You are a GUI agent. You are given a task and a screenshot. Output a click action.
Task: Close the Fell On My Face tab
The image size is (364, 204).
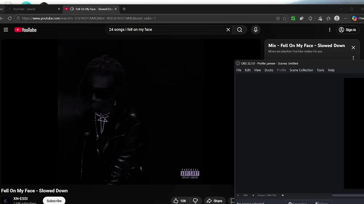click(x=115, y=9)
